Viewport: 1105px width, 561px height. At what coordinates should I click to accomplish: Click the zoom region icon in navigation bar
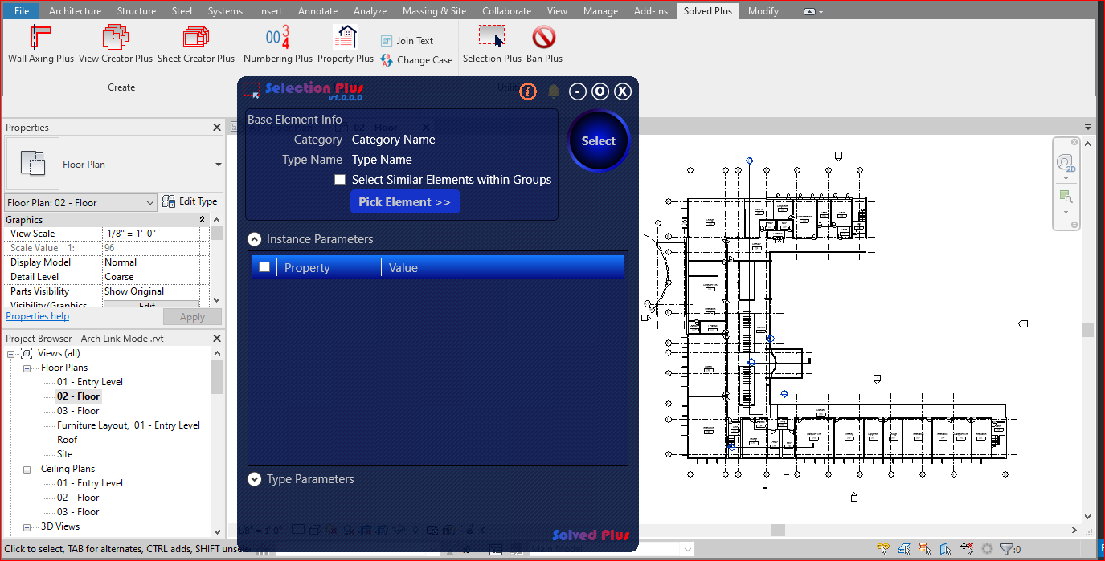(x=1066, y=196)
